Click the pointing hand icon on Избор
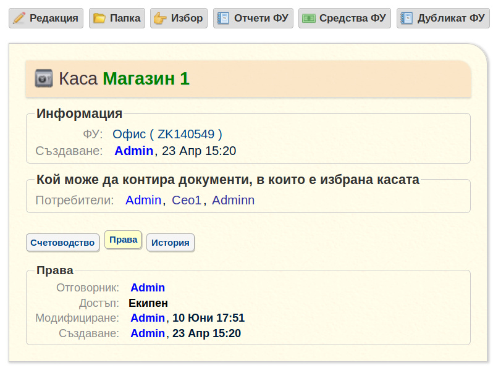 160,19
